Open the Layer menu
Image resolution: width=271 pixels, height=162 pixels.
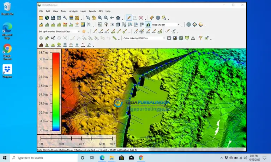pyautogui.click(x=83, y=11)
